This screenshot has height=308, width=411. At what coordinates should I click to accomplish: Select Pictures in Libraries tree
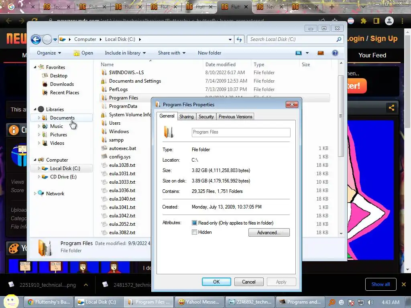(59, 135)
